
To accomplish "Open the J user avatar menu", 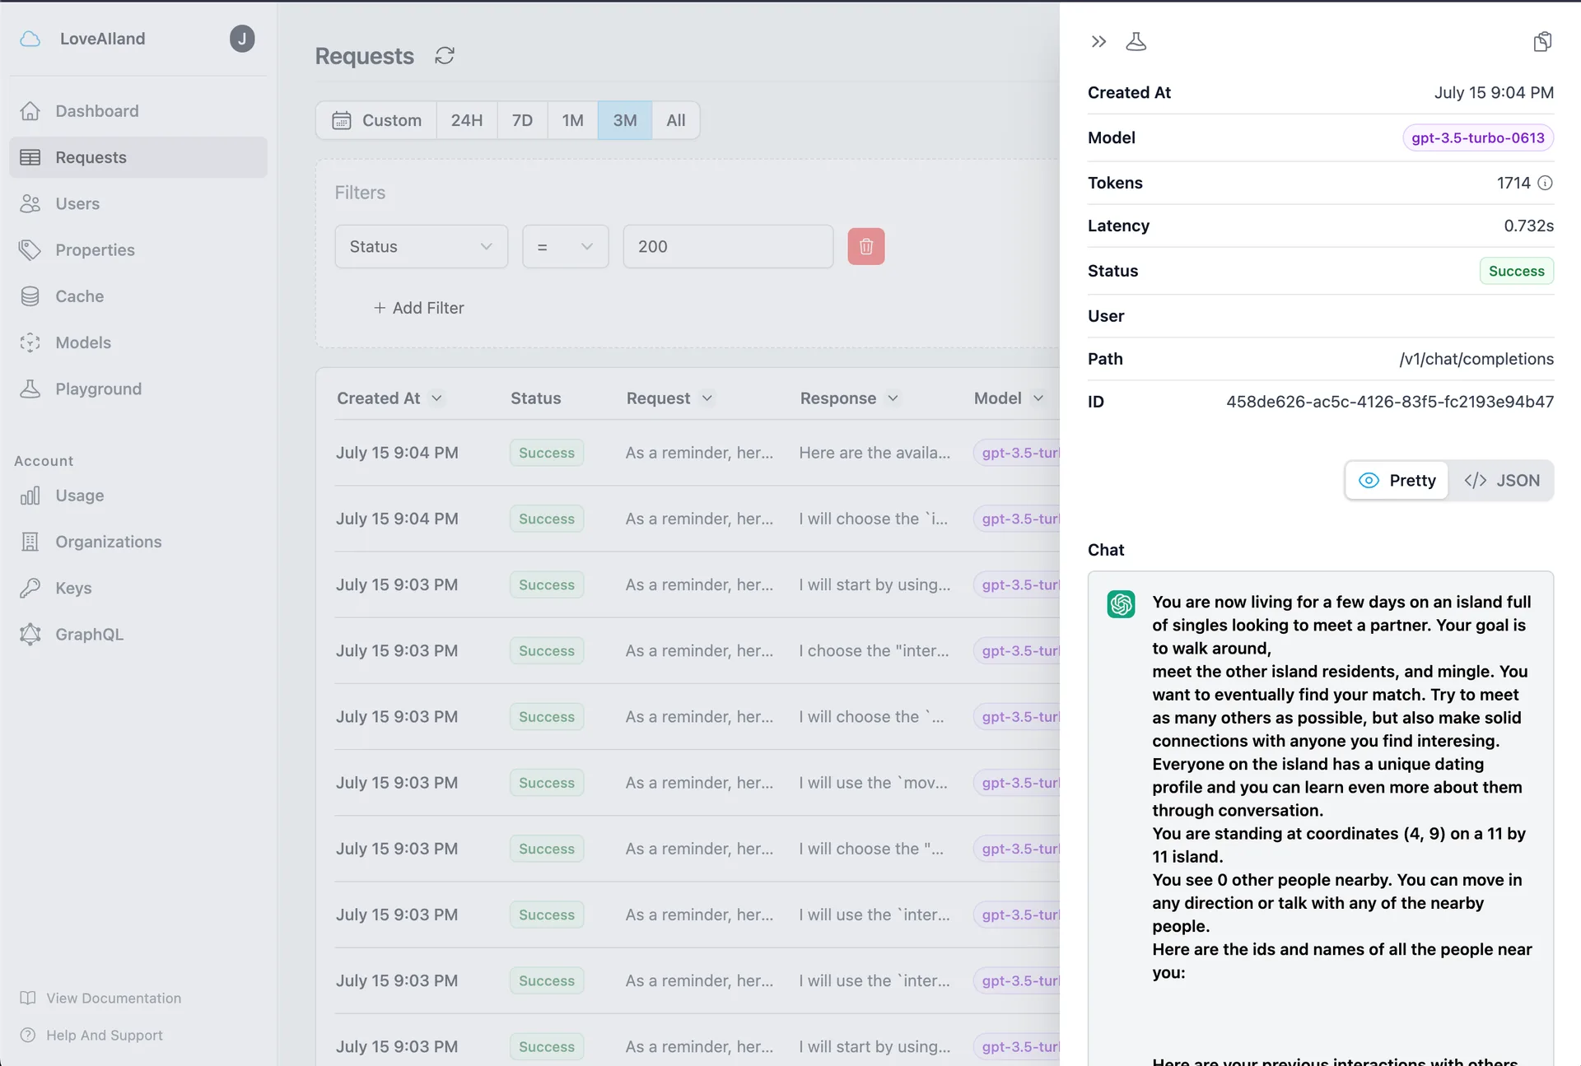I will click(x=242, y=39).
